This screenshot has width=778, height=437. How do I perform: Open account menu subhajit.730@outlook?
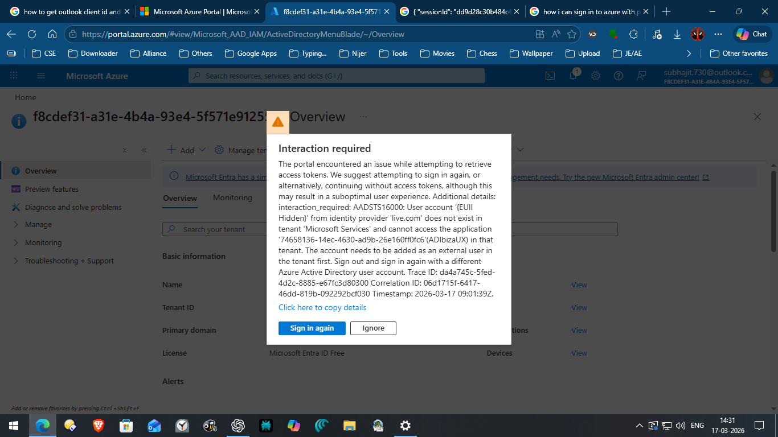click(719, 76)
